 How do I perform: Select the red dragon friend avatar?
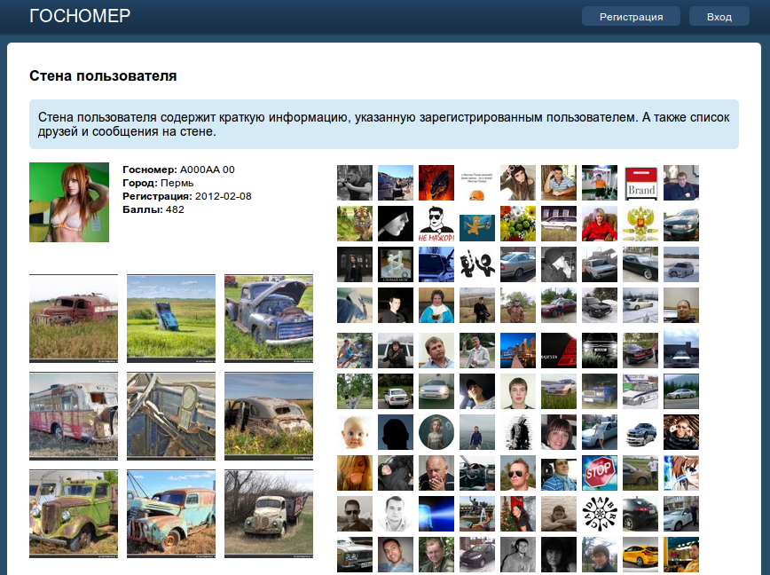(x=436, y=183)
